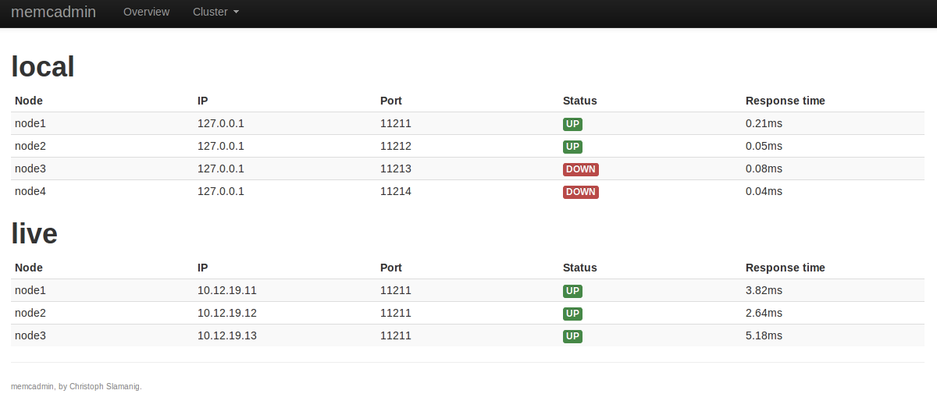Click response time 5.18ms cell
Viewport: 937px width, 408px height.
pyautogui.click(x=764, y=335)
